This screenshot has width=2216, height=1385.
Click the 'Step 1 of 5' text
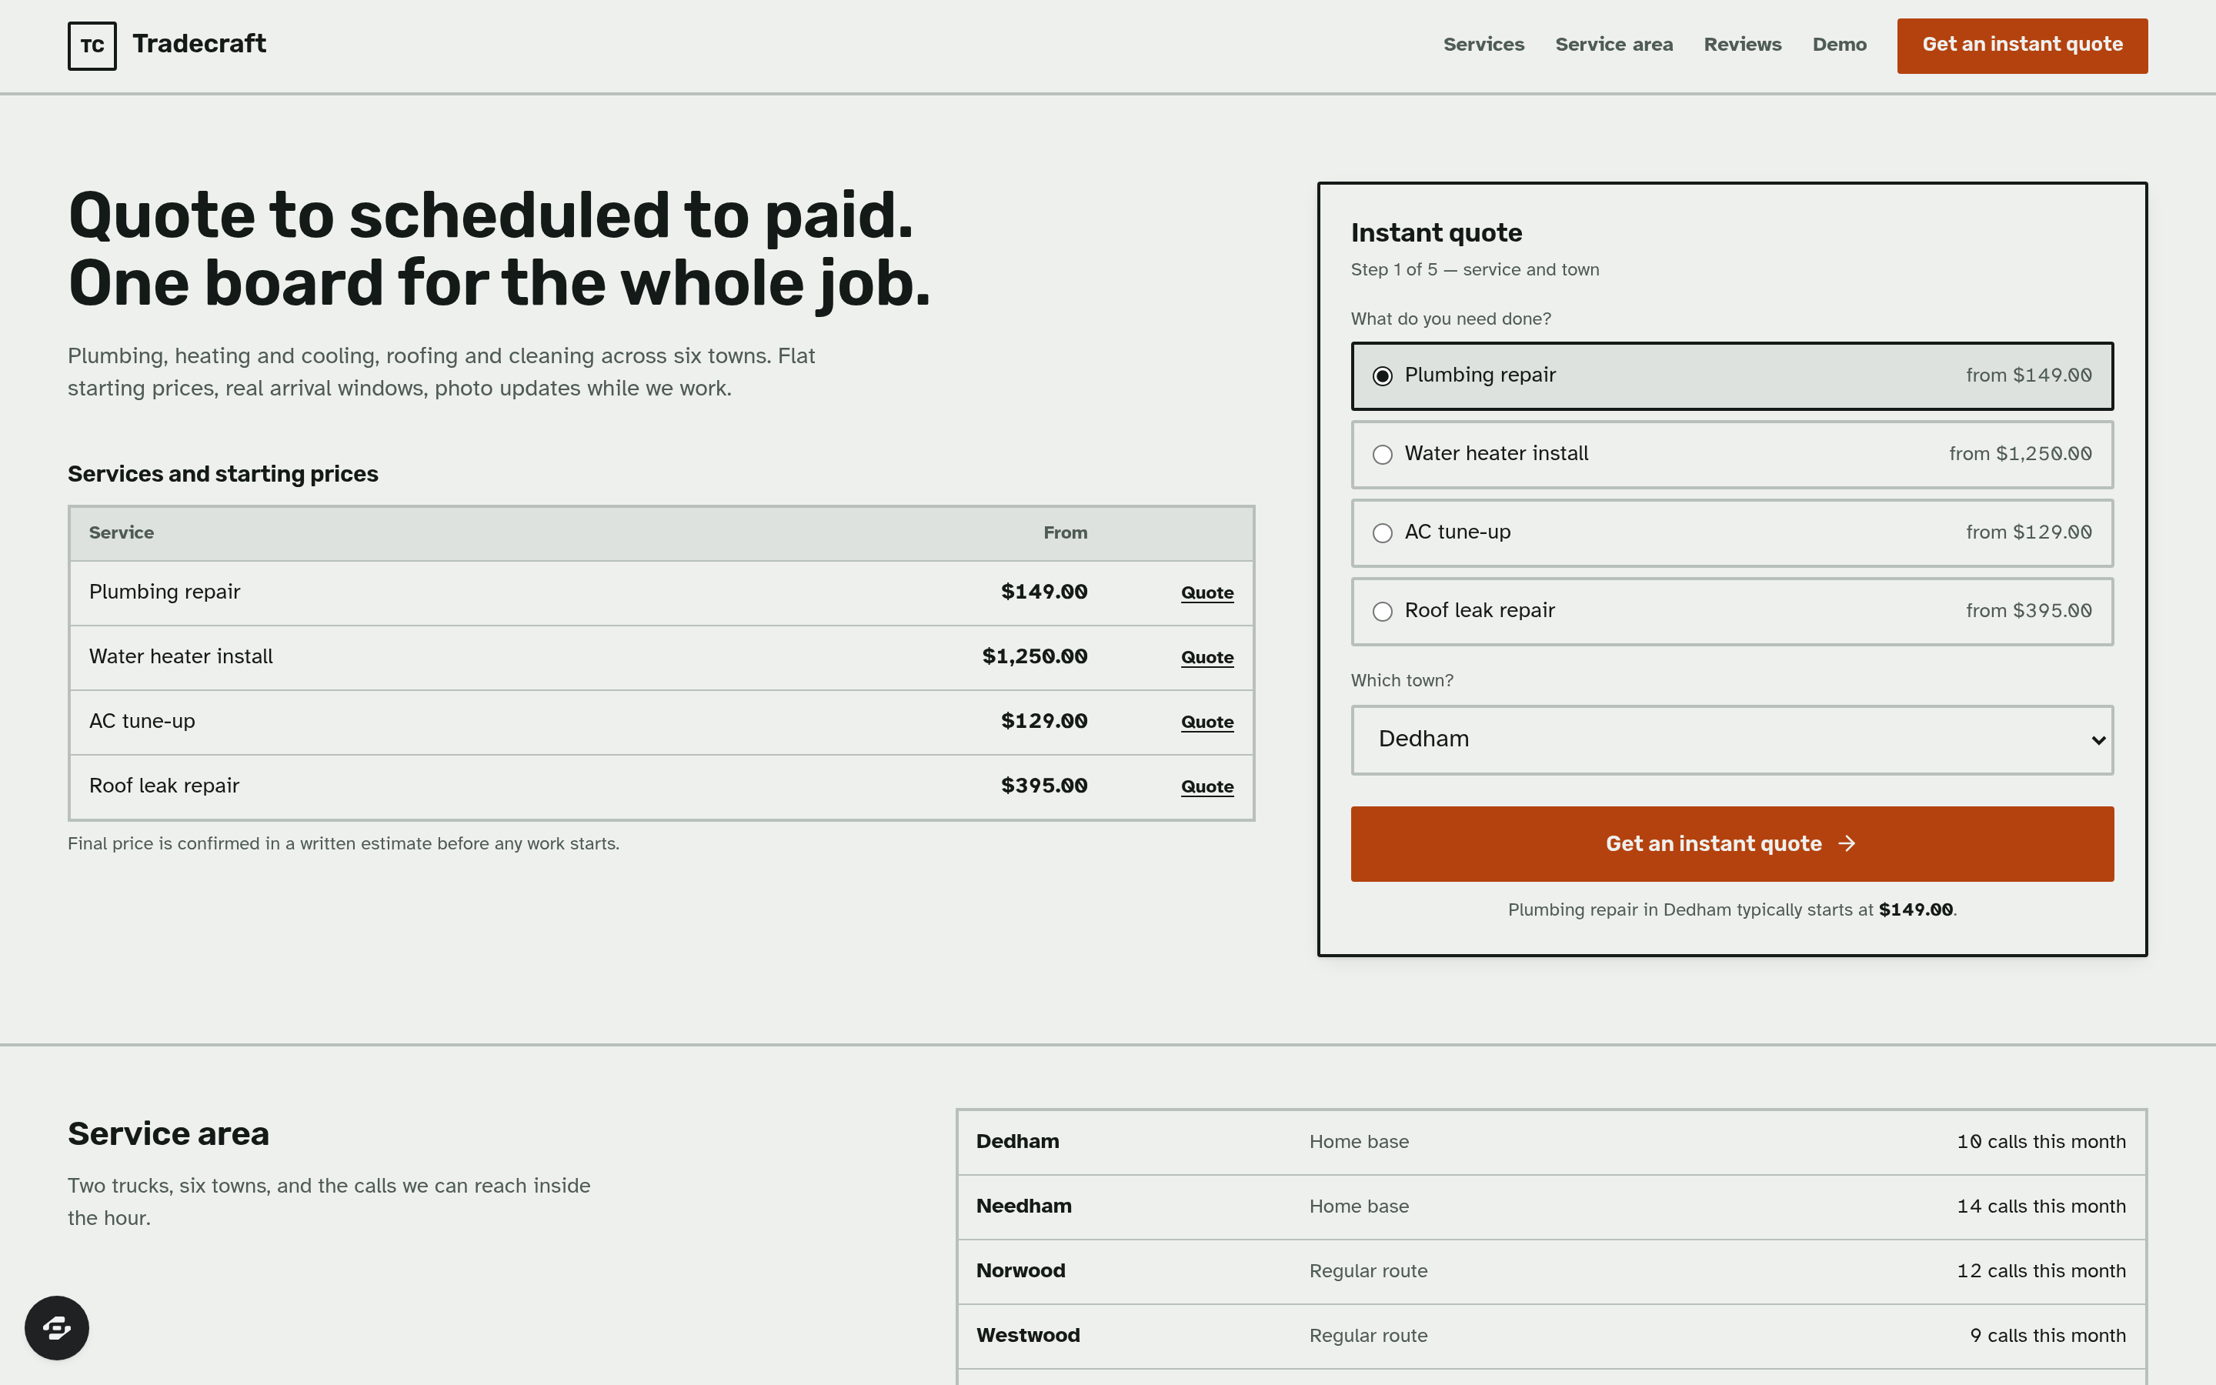coord(1393,269)
